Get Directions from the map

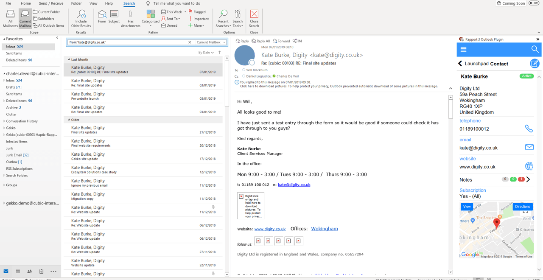[522, 207]
